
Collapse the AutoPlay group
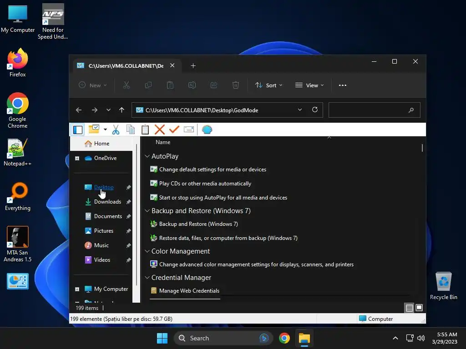point(147,156)
